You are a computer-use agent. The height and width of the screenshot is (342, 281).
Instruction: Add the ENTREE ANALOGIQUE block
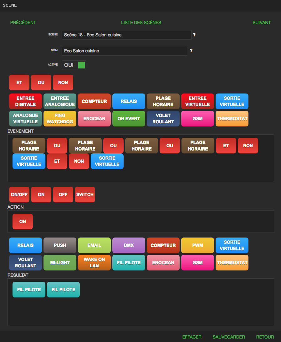pos(60,101)
